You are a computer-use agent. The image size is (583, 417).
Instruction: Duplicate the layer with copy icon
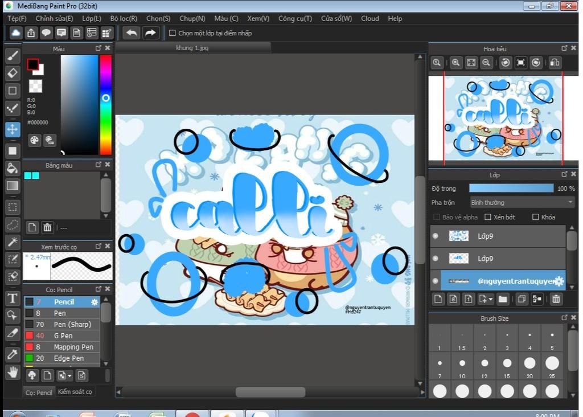(522, 299)
